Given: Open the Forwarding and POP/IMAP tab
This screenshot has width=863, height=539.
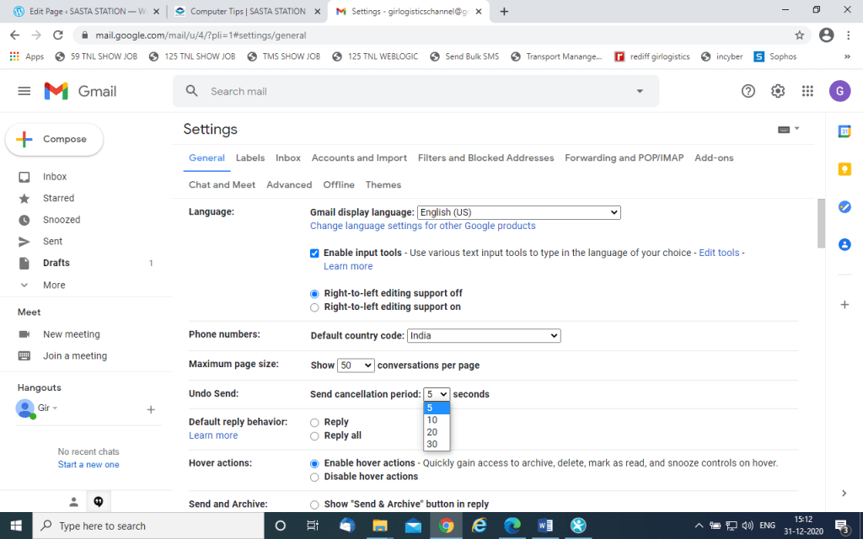Looking at the screenshot, I should click(x=624, y=157).
